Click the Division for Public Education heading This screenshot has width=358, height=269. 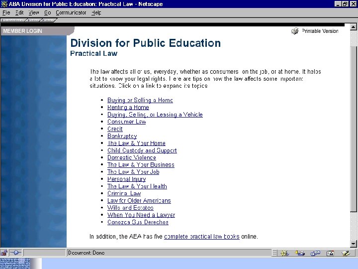click(145, 43)
